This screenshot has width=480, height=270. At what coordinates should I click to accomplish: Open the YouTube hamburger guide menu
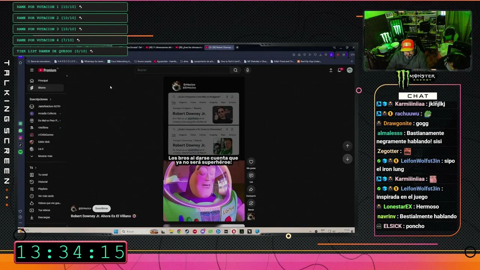(x=32, y=70)
